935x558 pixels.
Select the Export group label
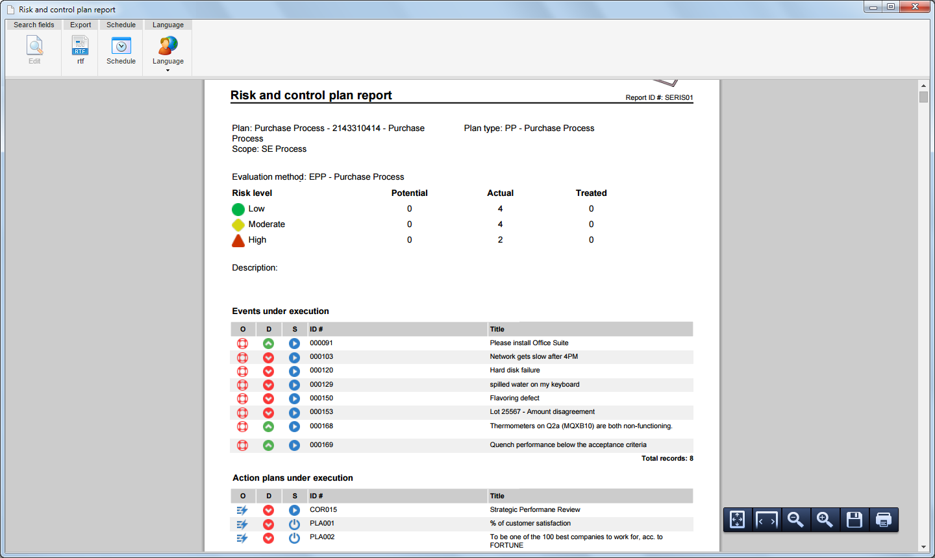(x=81, y=25)
